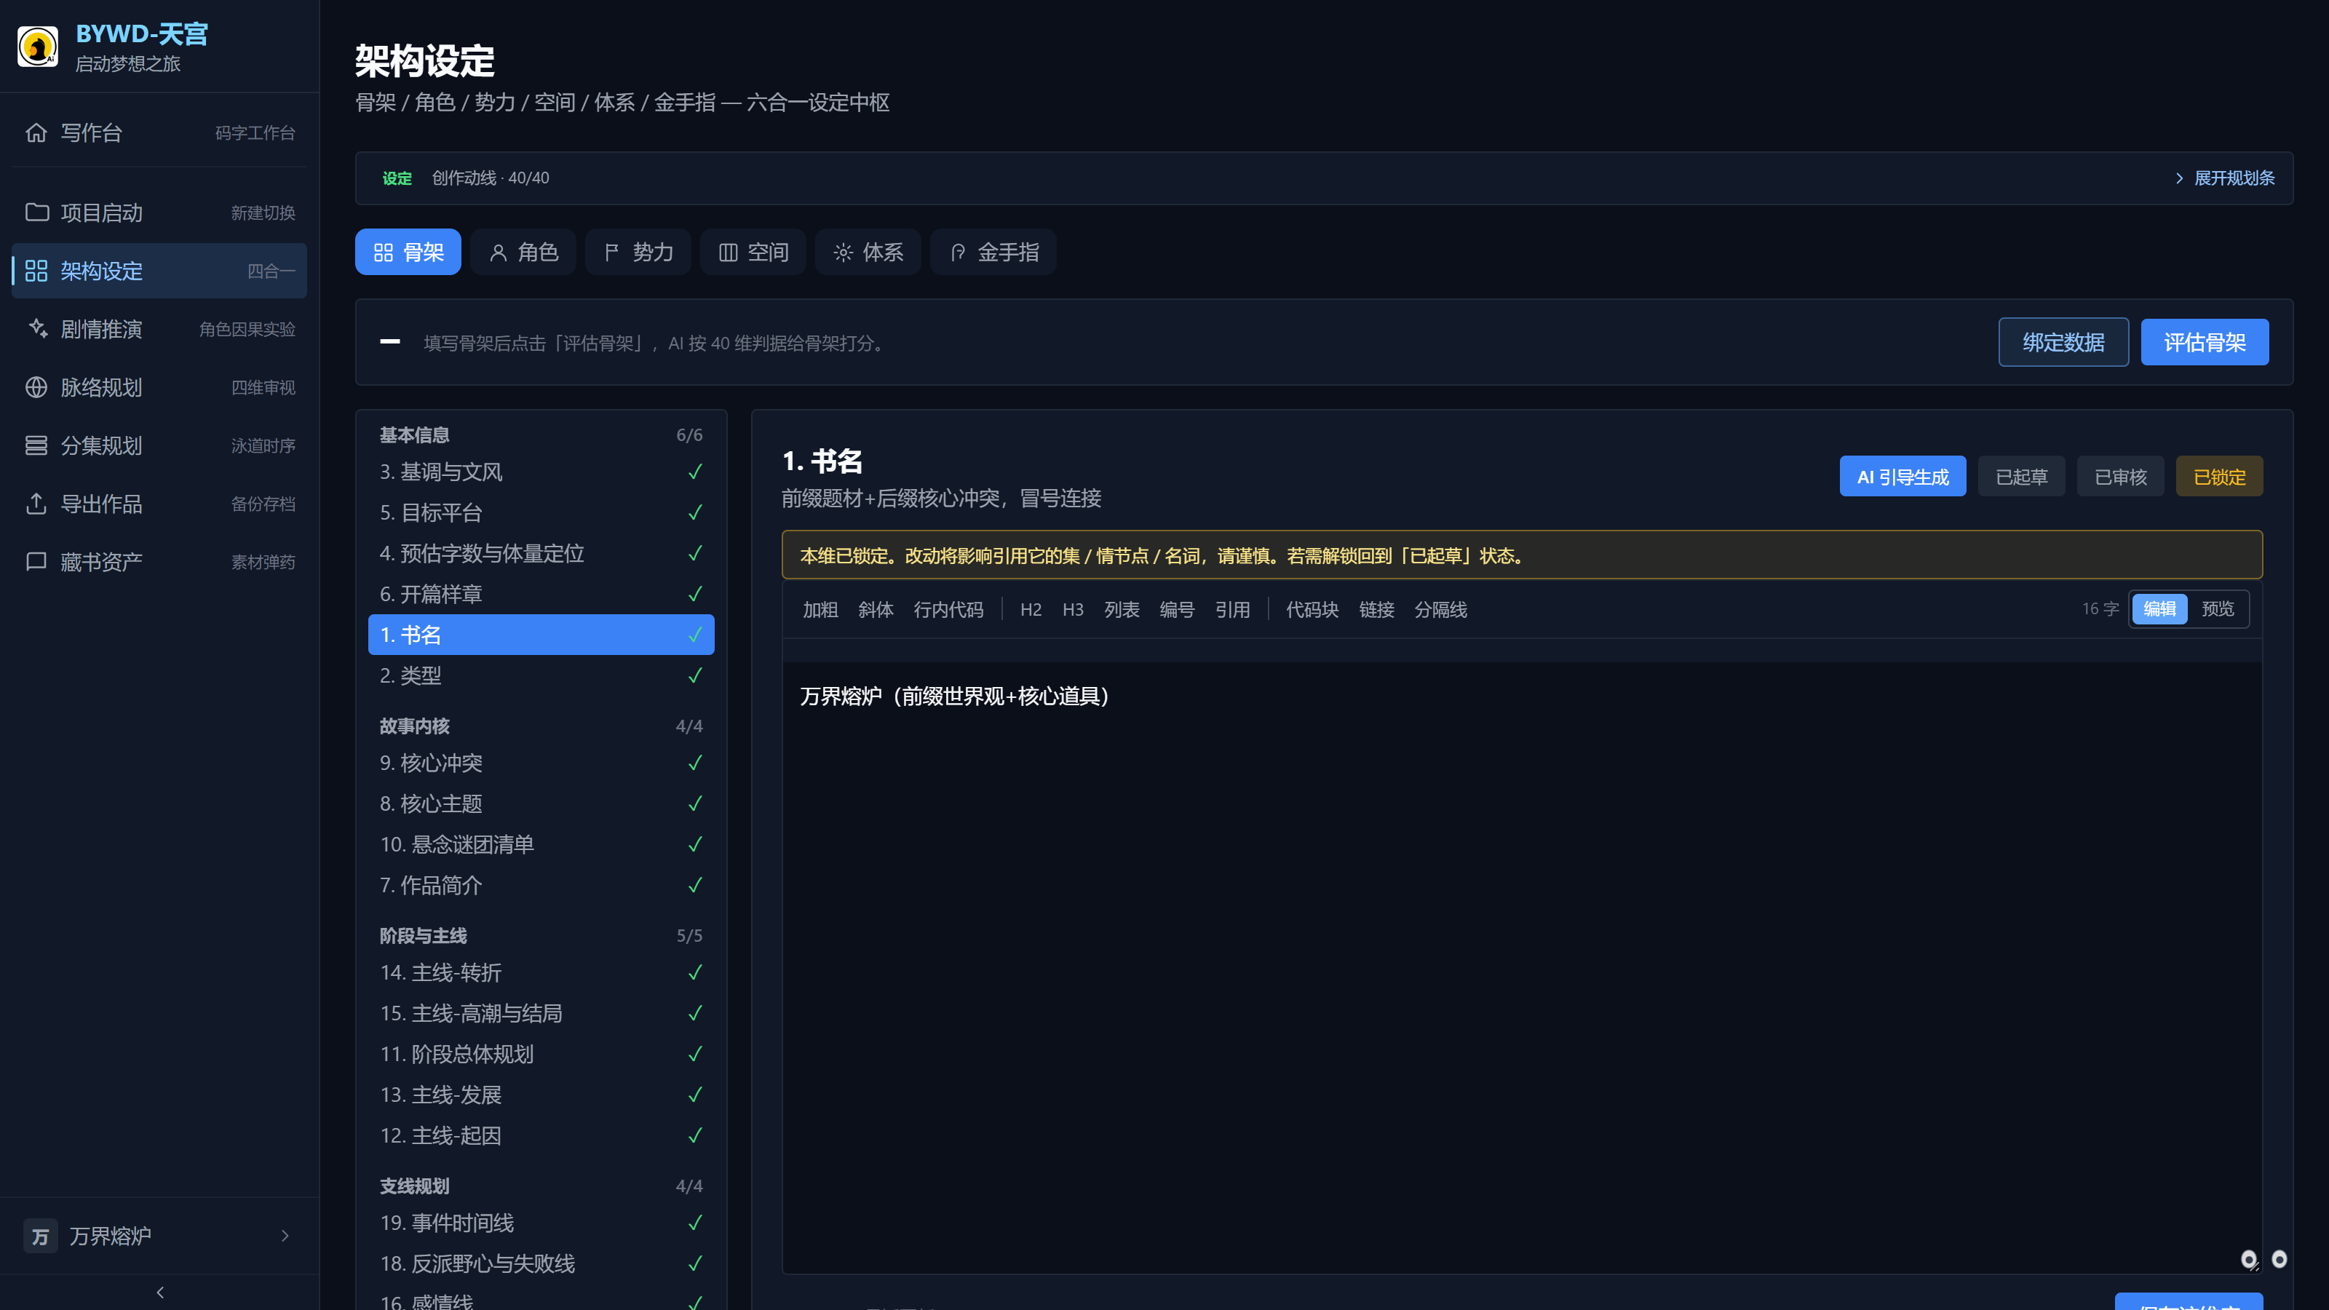This screenshot has width=2329, height=1310.
Task: Switch to 势力 tab
Action: pos(638,253)
